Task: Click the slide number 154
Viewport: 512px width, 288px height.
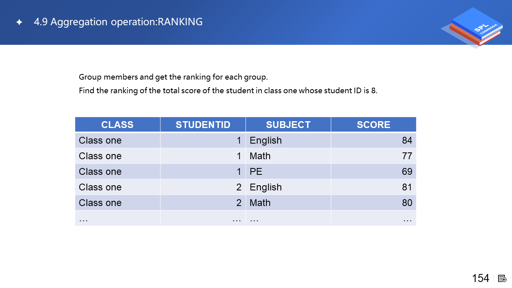Action: (x=480, y=278)
